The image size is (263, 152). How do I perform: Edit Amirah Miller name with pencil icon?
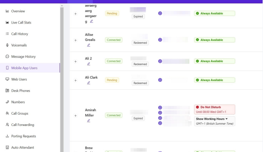(x=88, y=121)
